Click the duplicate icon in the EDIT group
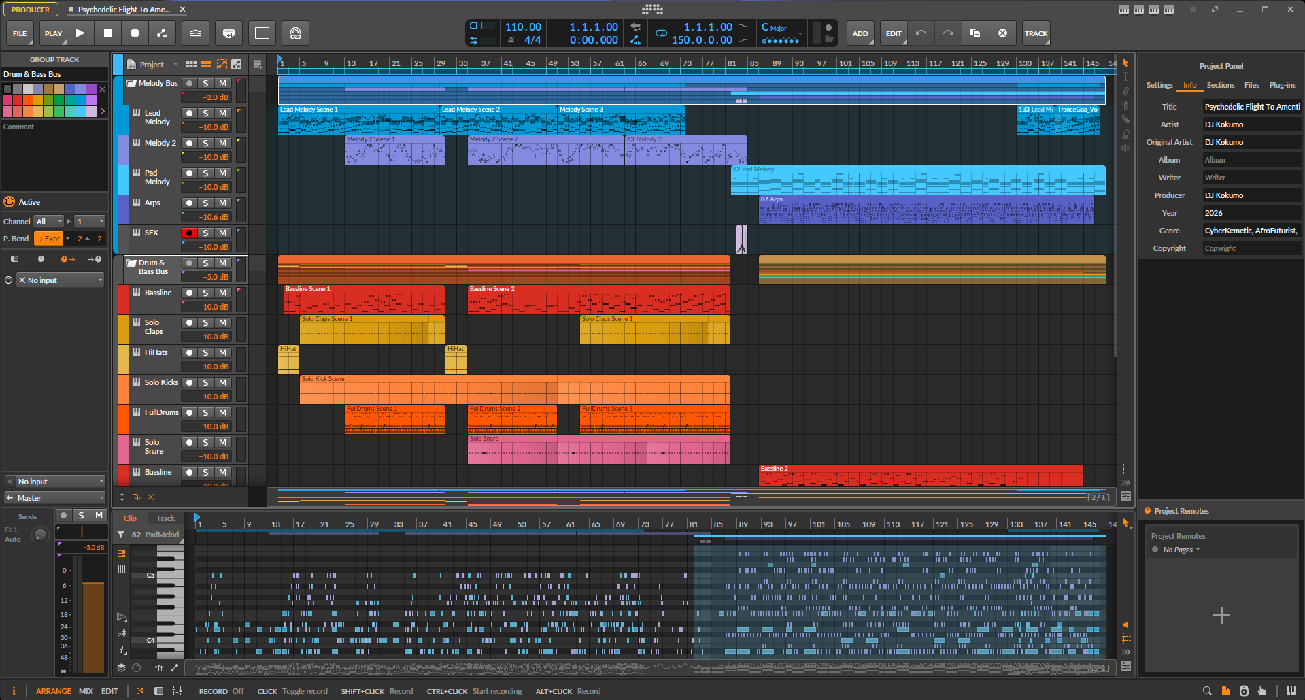Image resolution: width=1305 pixels, height=700 pixels. pyautogui.click(x=975, y=33)
